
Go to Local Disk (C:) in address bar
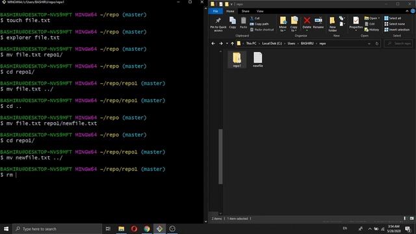coord(272,44)
